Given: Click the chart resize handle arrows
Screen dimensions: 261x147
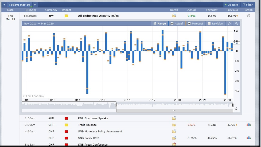Looking at the screenshot, I should tap(236, 109).
